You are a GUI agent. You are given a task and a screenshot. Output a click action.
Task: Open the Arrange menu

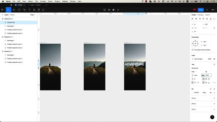coord(43,1)
